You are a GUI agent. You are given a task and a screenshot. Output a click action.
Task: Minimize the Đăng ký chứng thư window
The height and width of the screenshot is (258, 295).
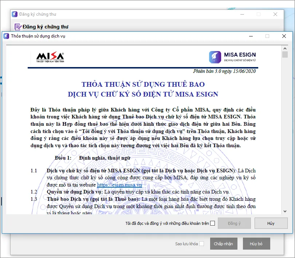(242, 14)
